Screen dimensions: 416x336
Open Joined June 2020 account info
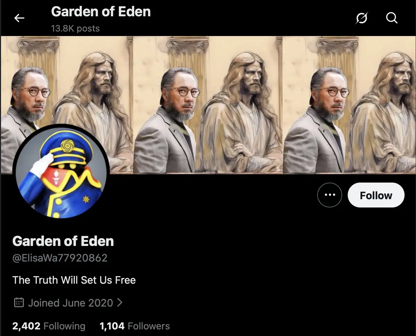coord(70,303)
